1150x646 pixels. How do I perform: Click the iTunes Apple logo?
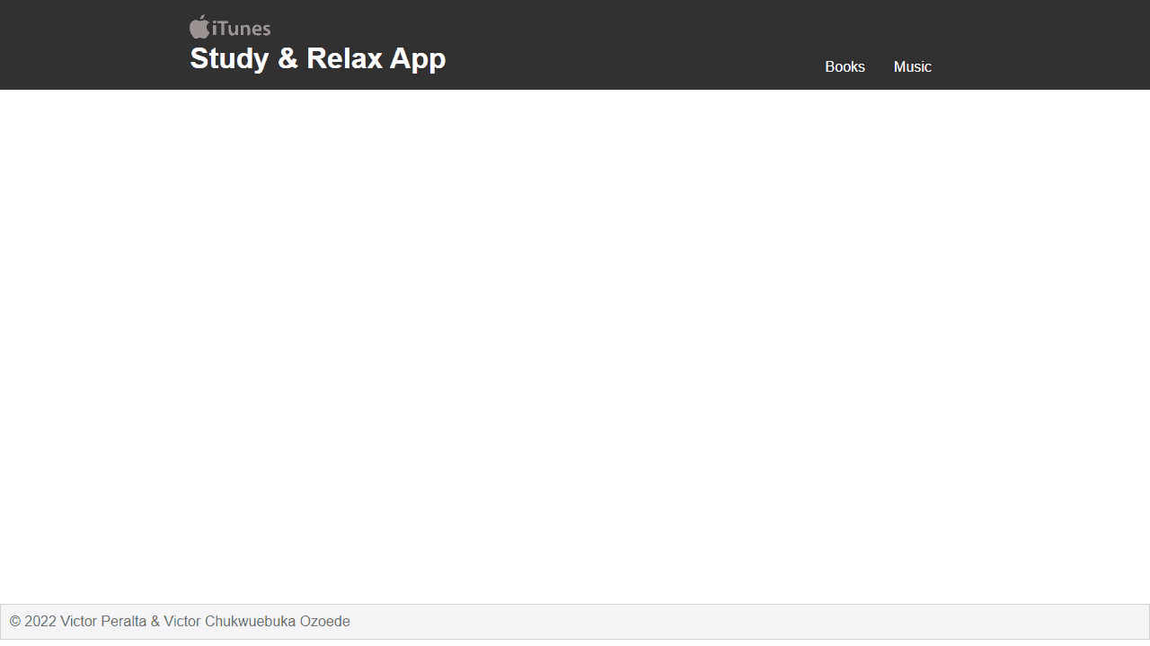(230, 27)
